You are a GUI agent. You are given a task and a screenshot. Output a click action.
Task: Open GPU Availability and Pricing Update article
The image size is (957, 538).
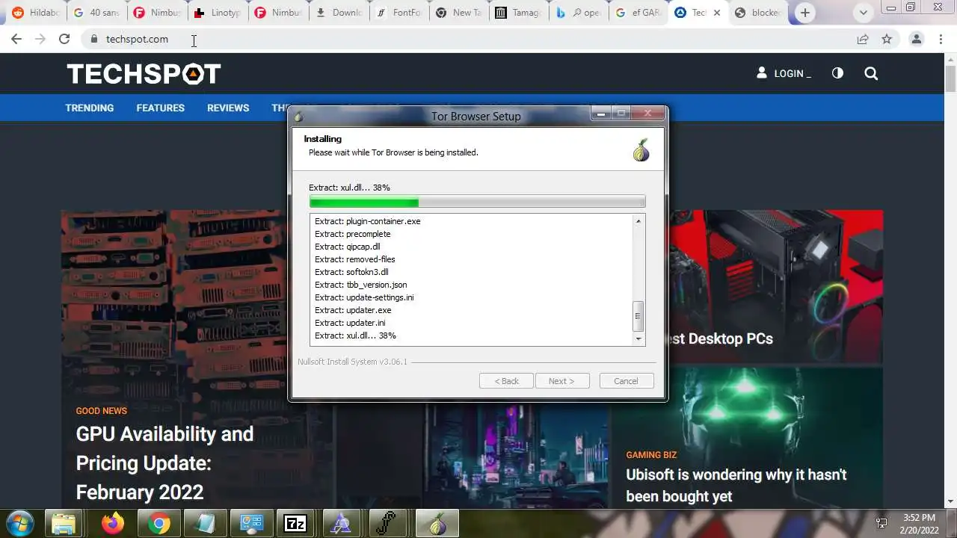(164, 463)
